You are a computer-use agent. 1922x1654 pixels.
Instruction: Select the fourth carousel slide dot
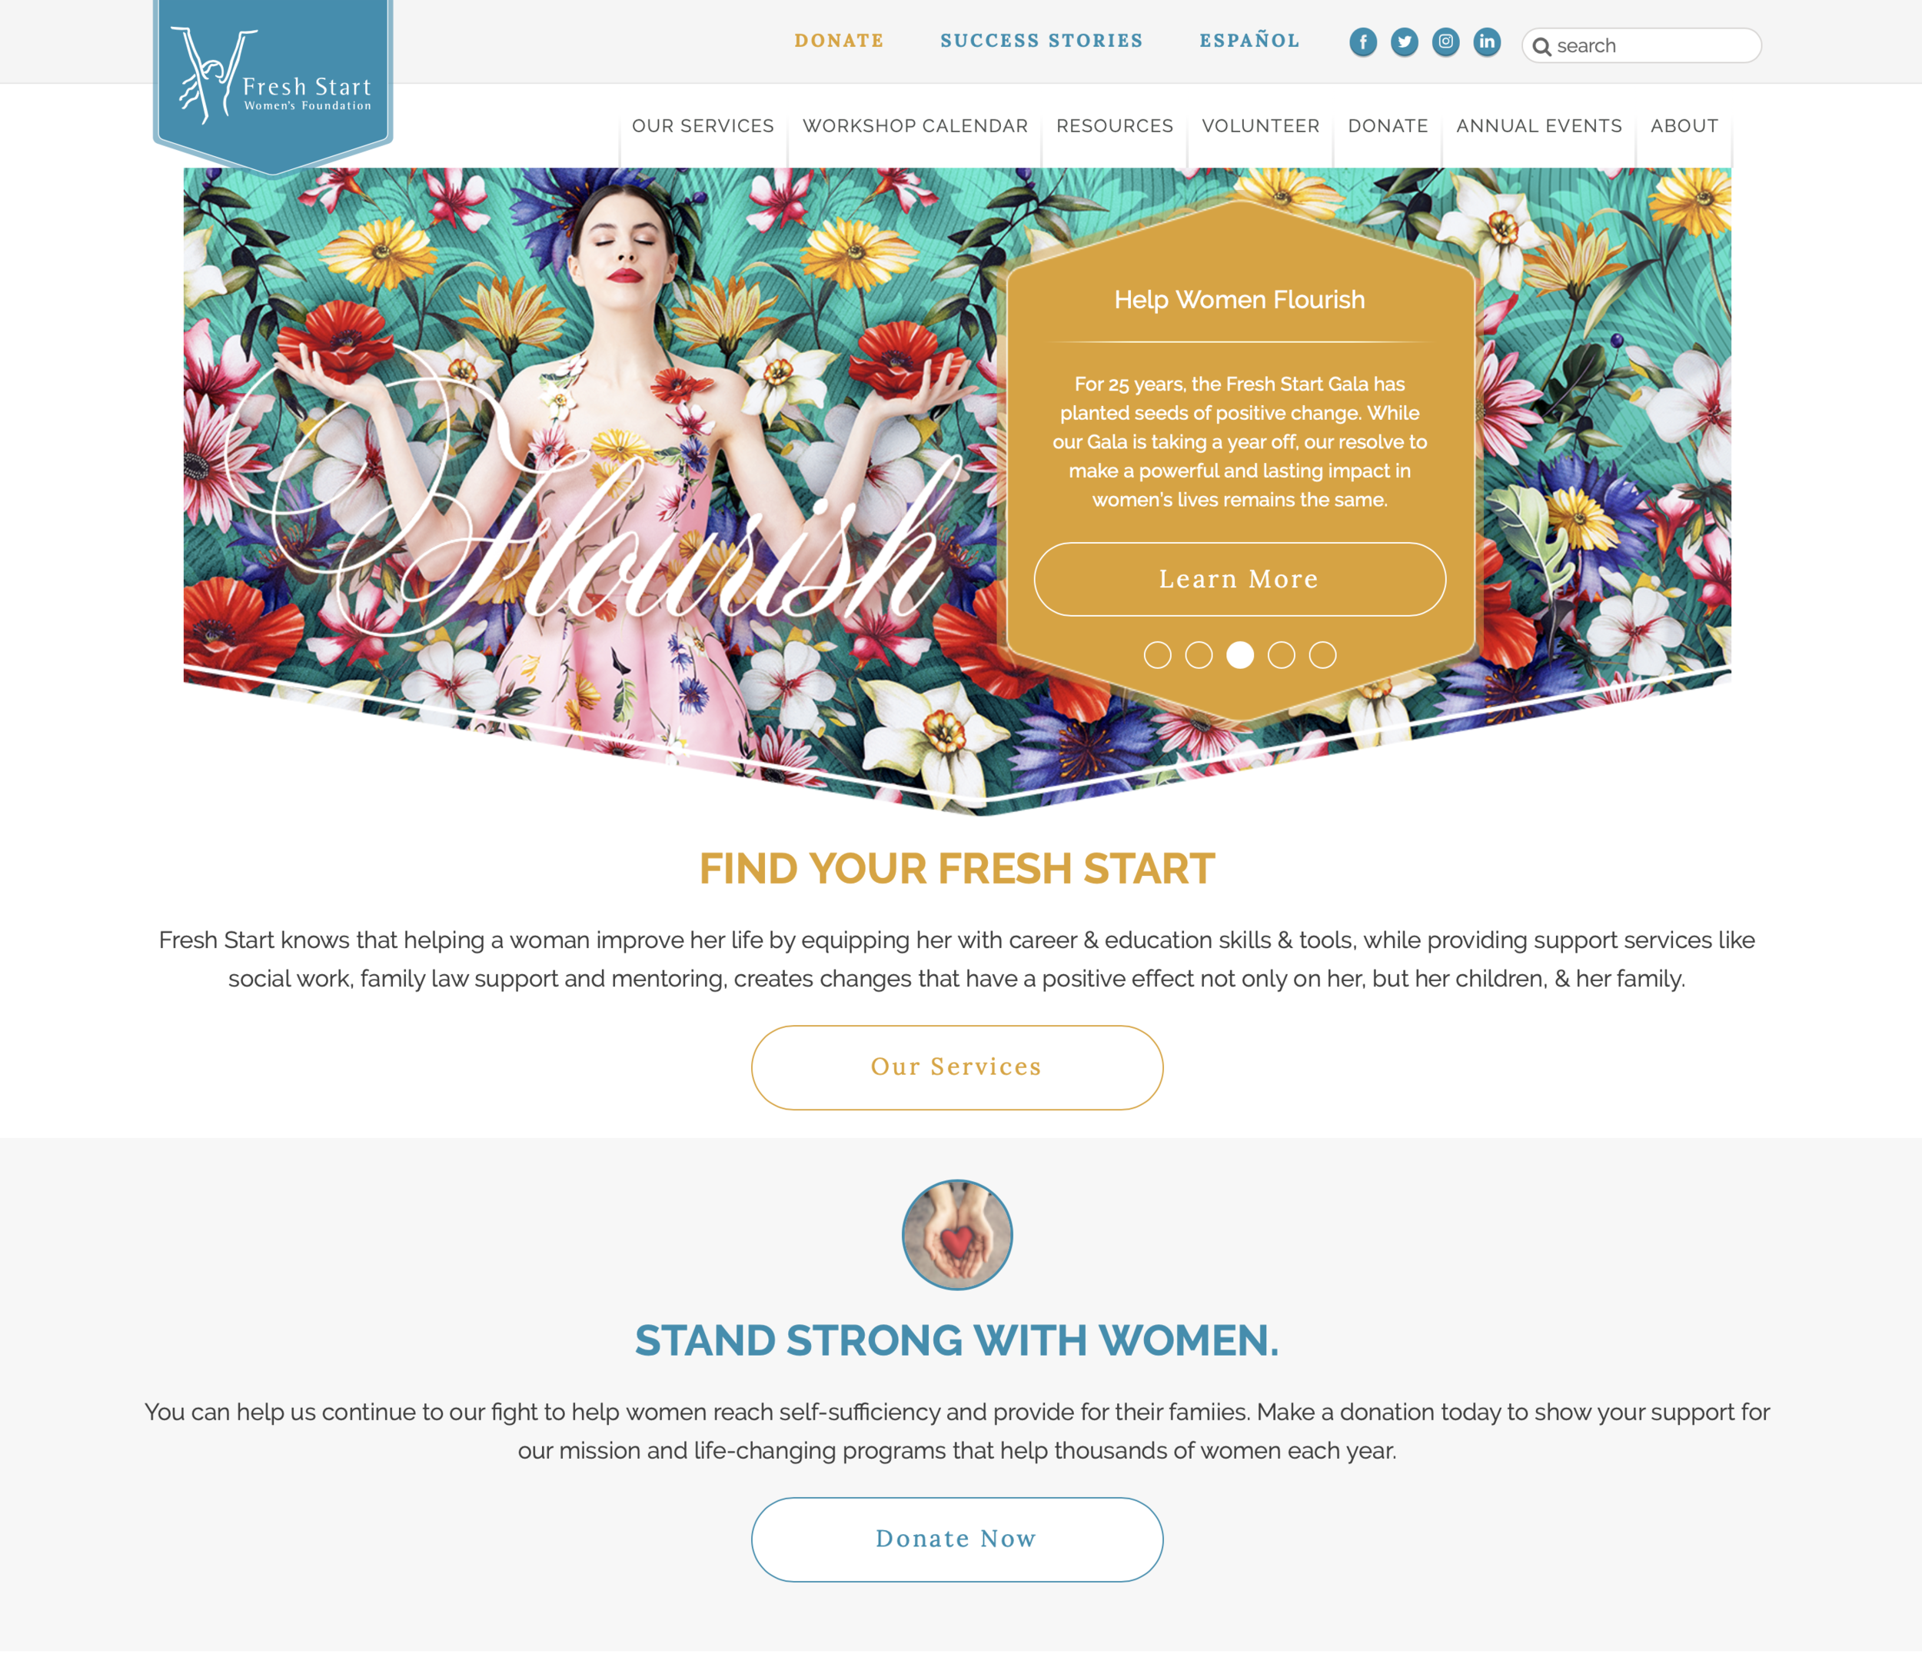coord(1281,655)
